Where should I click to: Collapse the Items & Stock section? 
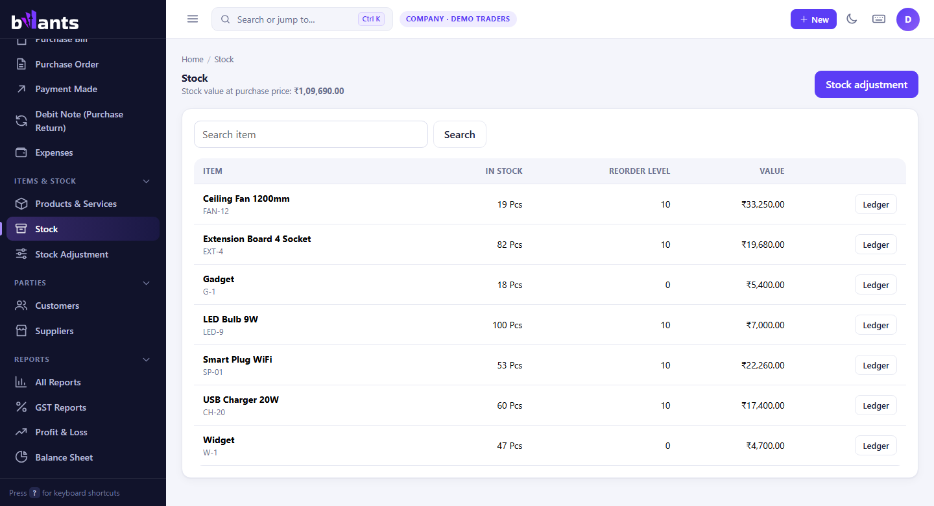point(146,181)
